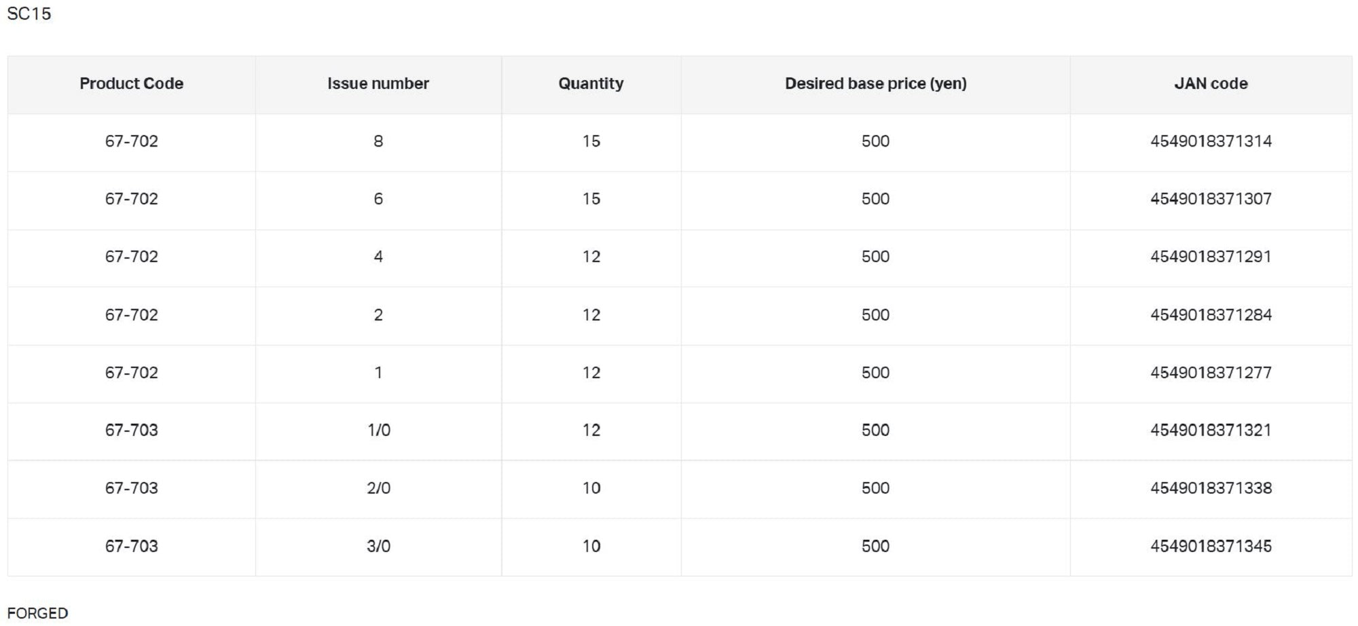1358x626 pixels.
Task: Select the Desired base price (yen) header
Action: coord(875,84)
